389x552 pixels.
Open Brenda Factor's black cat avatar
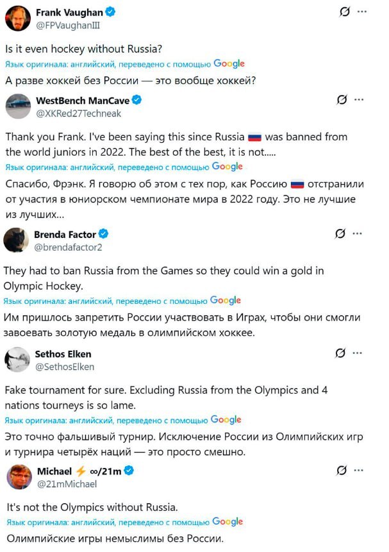16,240
